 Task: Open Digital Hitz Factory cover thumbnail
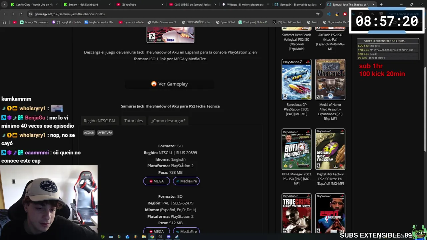(x=330, y=149)
